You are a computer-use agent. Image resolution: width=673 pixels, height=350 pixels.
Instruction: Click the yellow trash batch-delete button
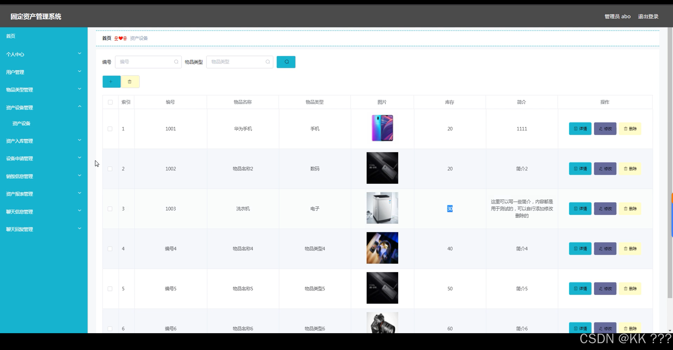(130, 82)
